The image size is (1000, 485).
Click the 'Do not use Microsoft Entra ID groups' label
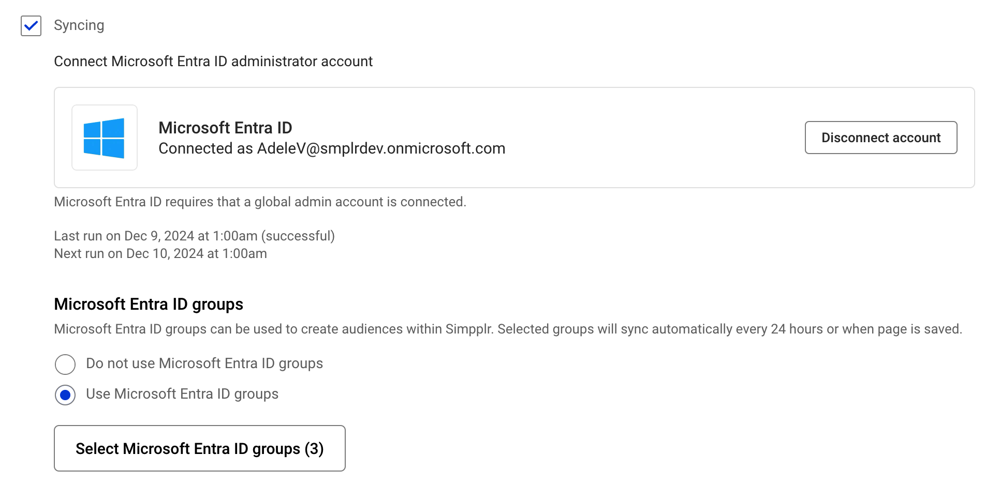(x=204, y=363)
